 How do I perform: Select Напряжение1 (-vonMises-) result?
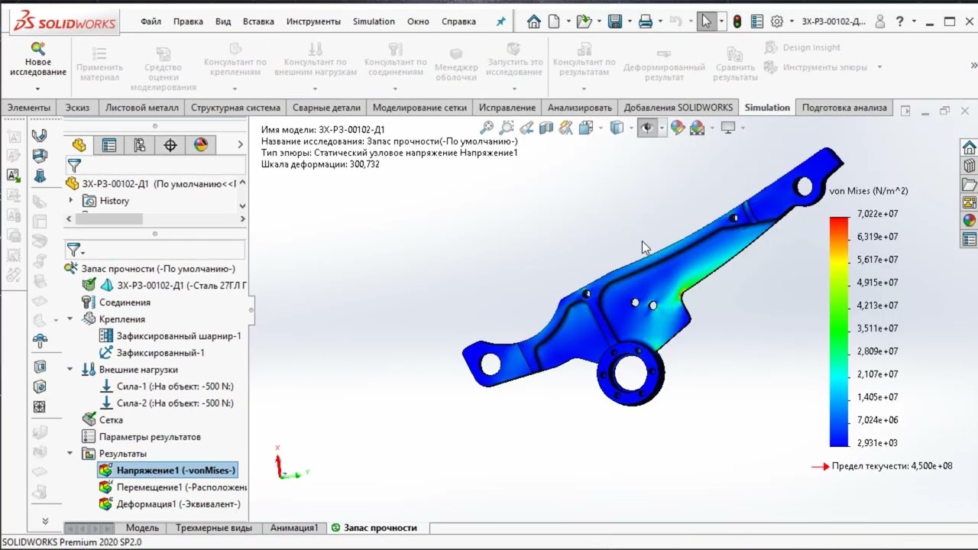167,471
